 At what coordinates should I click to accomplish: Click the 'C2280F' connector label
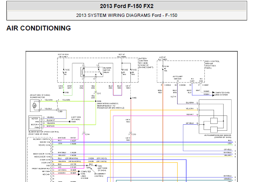click(x=206, y=85)
